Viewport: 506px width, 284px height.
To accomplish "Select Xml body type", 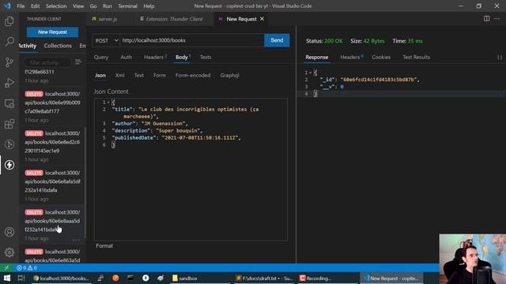I will 119,76.
